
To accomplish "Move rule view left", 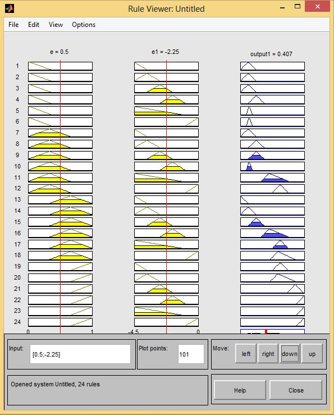I will (246, 354).
